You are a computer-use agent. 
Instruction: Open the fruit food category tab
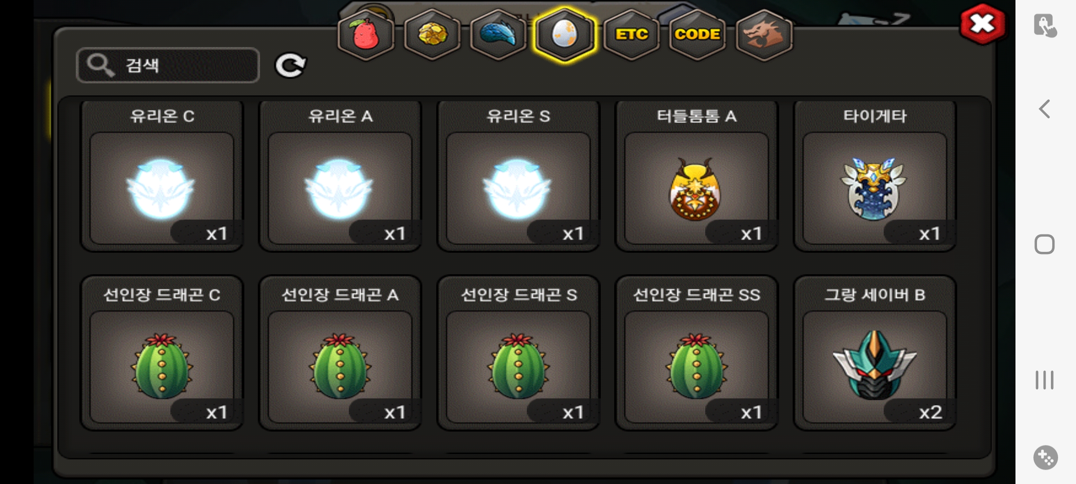(x=366, y=35)
